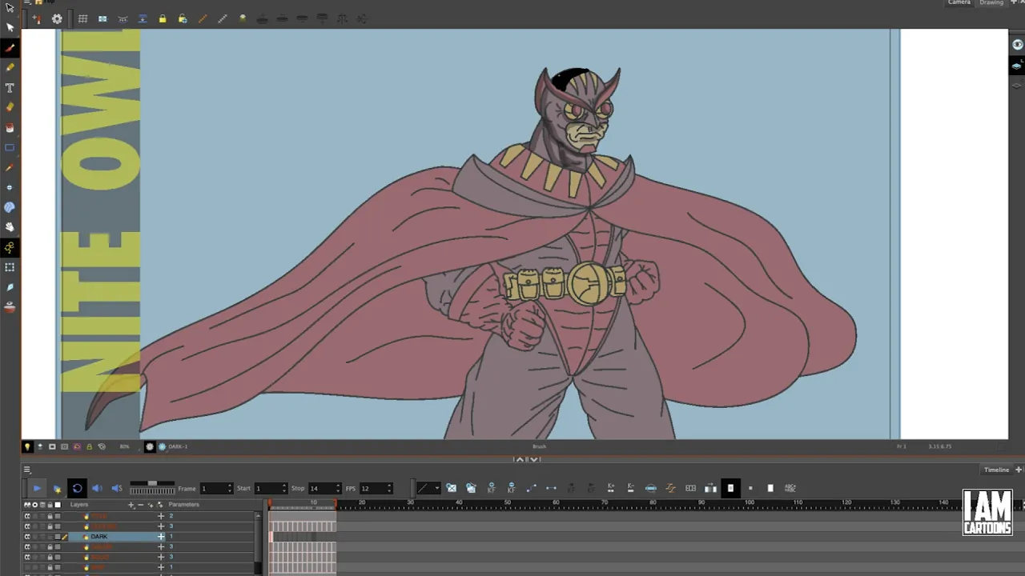This screenshot has height=576, width=1025.
Task: Select the red Brush tool
Action: click(10, 48)
